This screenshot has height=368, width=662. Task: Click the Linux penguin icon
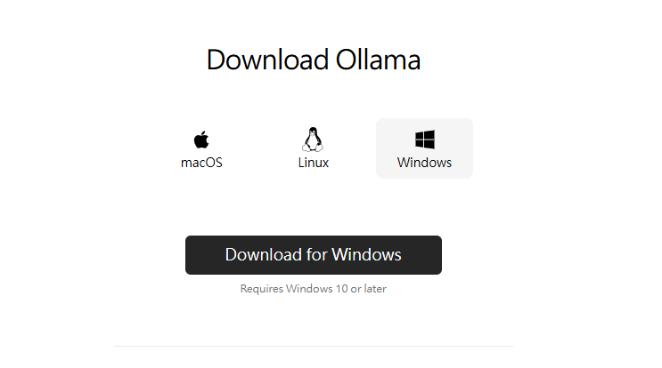coord(313,140)
